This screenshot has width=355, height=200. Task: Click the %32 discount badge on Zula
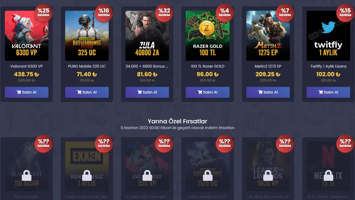pos(164,13)
